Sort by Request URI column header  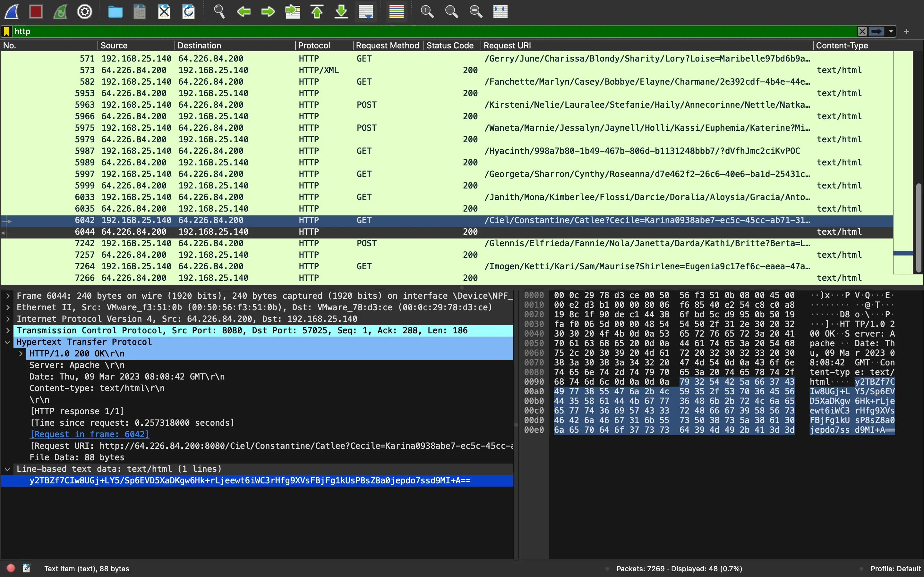click(x=647, y=46)
